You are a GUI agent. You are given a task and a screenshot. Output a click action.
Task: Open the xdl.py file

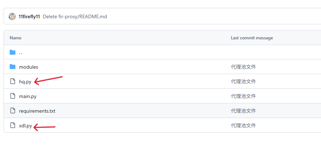coord(25,126)
